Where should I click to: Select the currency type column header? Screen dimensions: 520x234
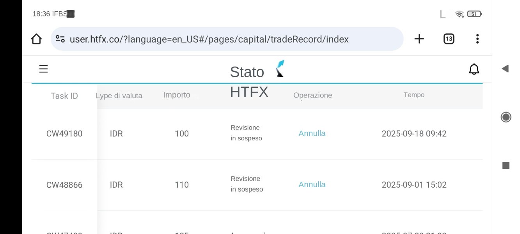(x=119, y=96)
